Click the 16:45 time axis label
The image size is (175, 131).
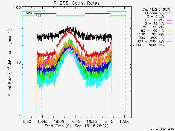click(108, 121)
